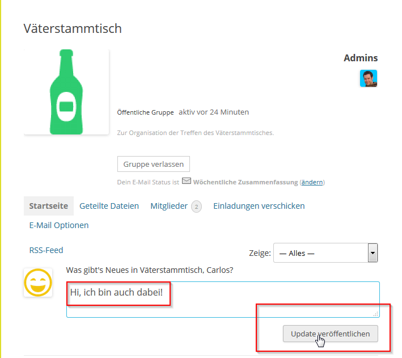This screenshot has height=358, width=402.
Task: Open the Zeige filter dropdown arrow
Action: pyautogui.click(x=373, y=253)
